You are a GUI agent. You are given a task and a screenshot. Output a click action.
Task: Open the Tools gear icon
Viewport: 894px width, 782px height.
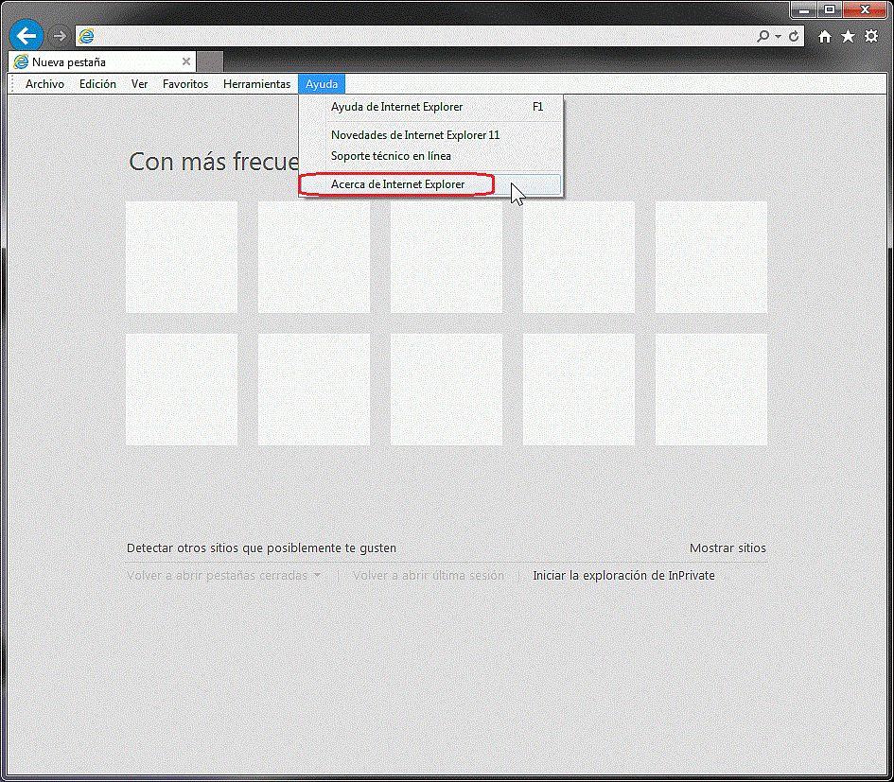click(x=871, y=37)
